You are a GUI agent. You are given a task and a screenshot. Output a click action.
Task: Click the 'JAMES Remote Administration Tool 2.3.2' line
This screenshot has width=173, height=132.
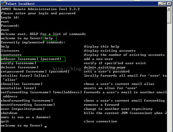pyautogui.click(x=40, y=9)
